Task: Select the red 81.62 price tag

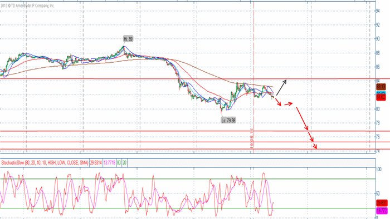Action: (x=381, y=97)
